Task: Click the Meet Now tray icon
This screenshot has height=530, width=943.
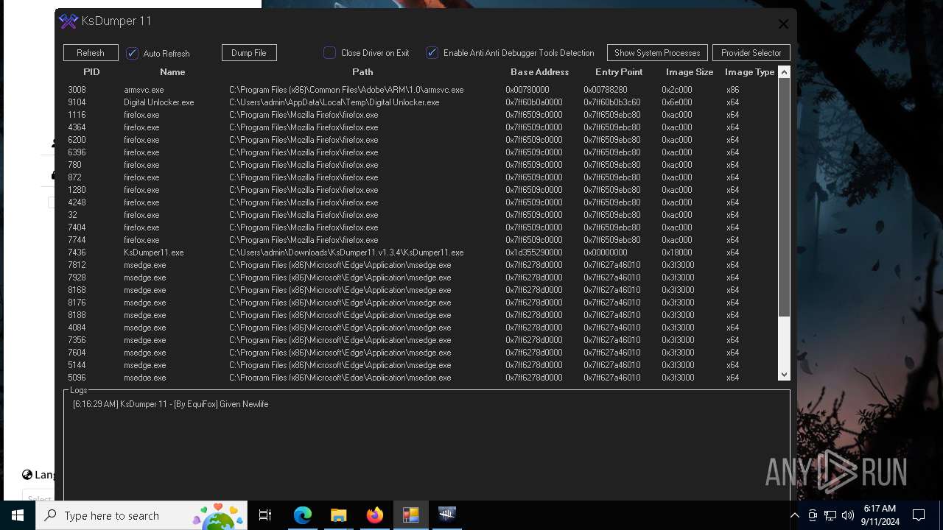Action: pos(813,515)
